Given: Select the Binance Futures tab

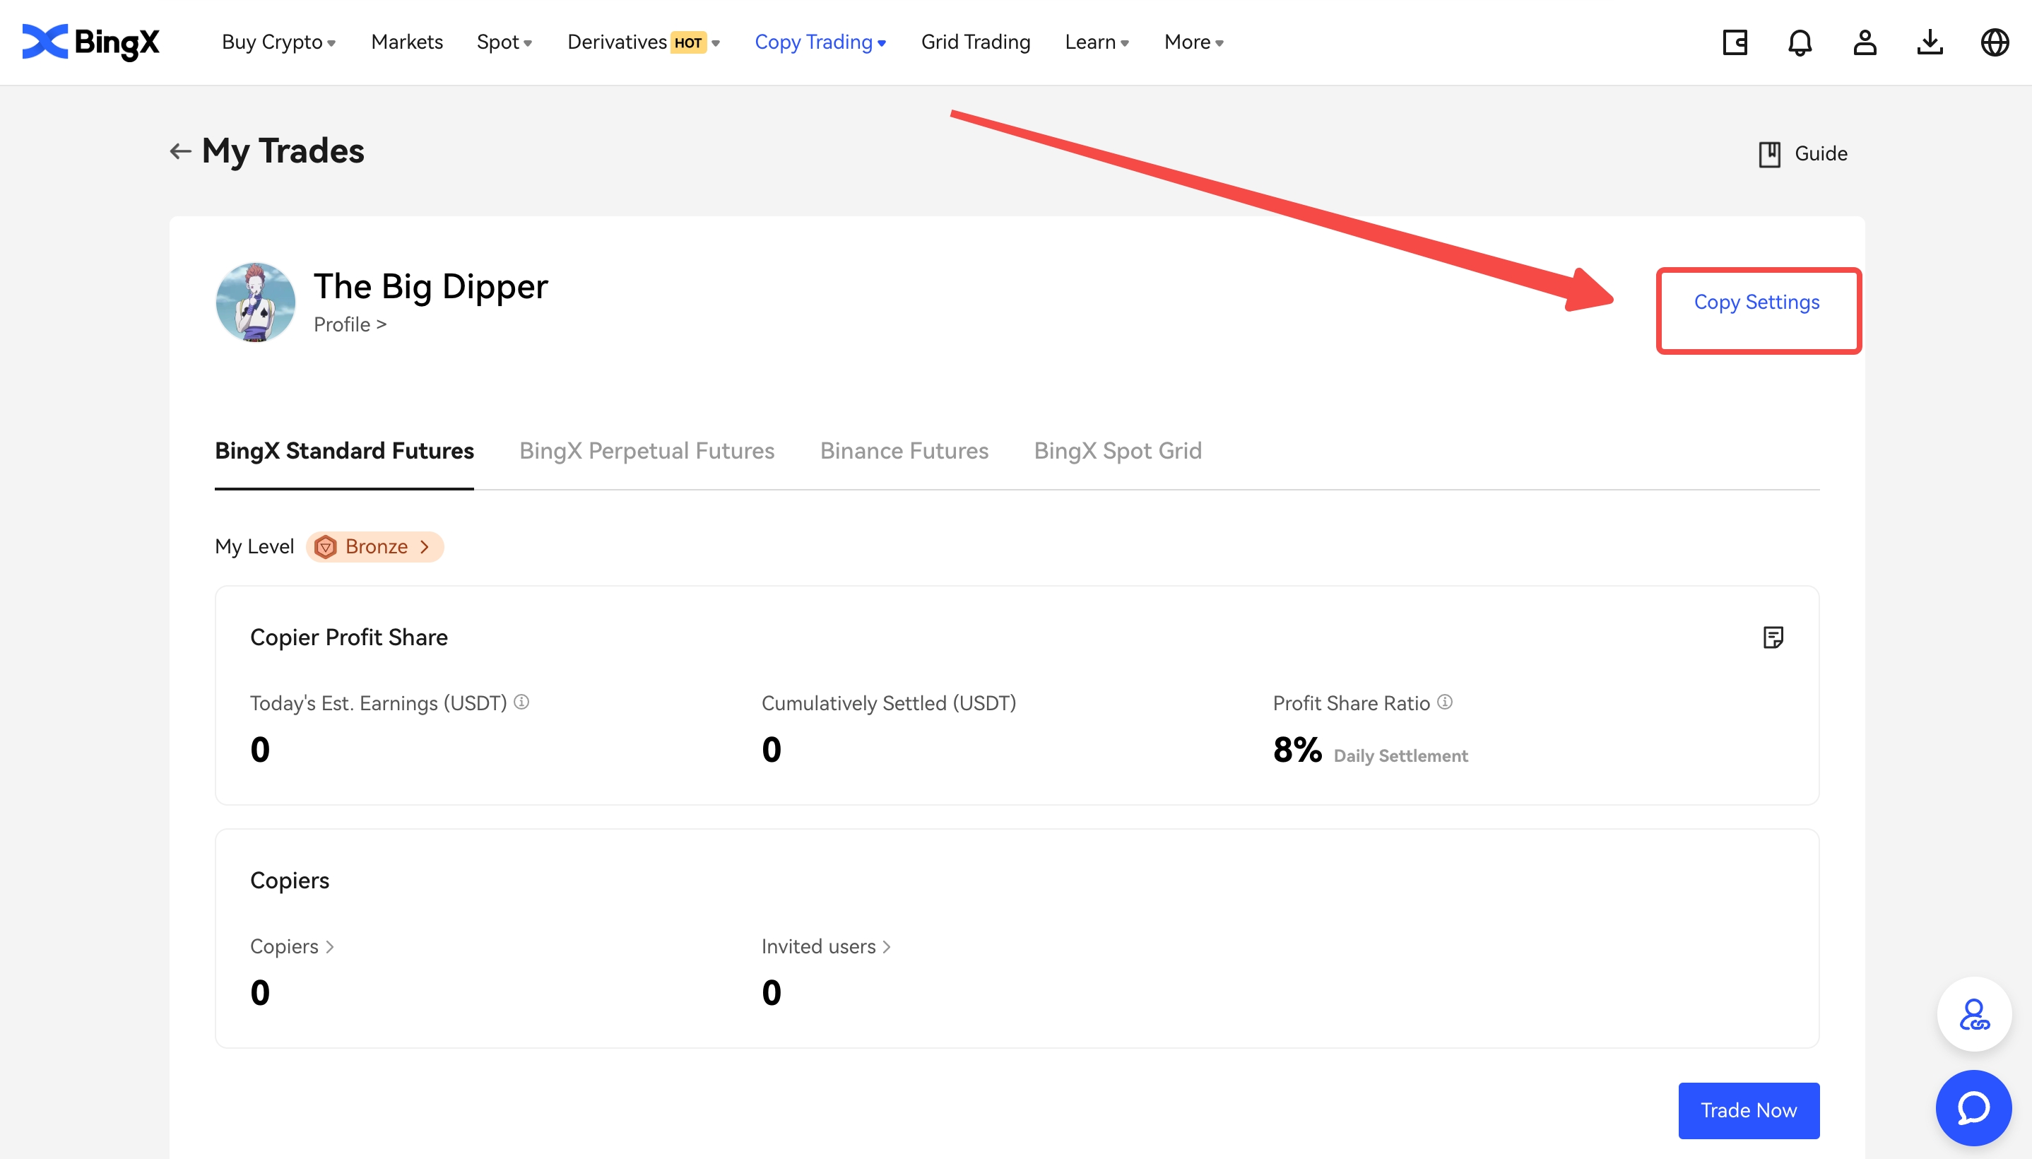Looking at the screenshot, I should [x=904, y=451].
